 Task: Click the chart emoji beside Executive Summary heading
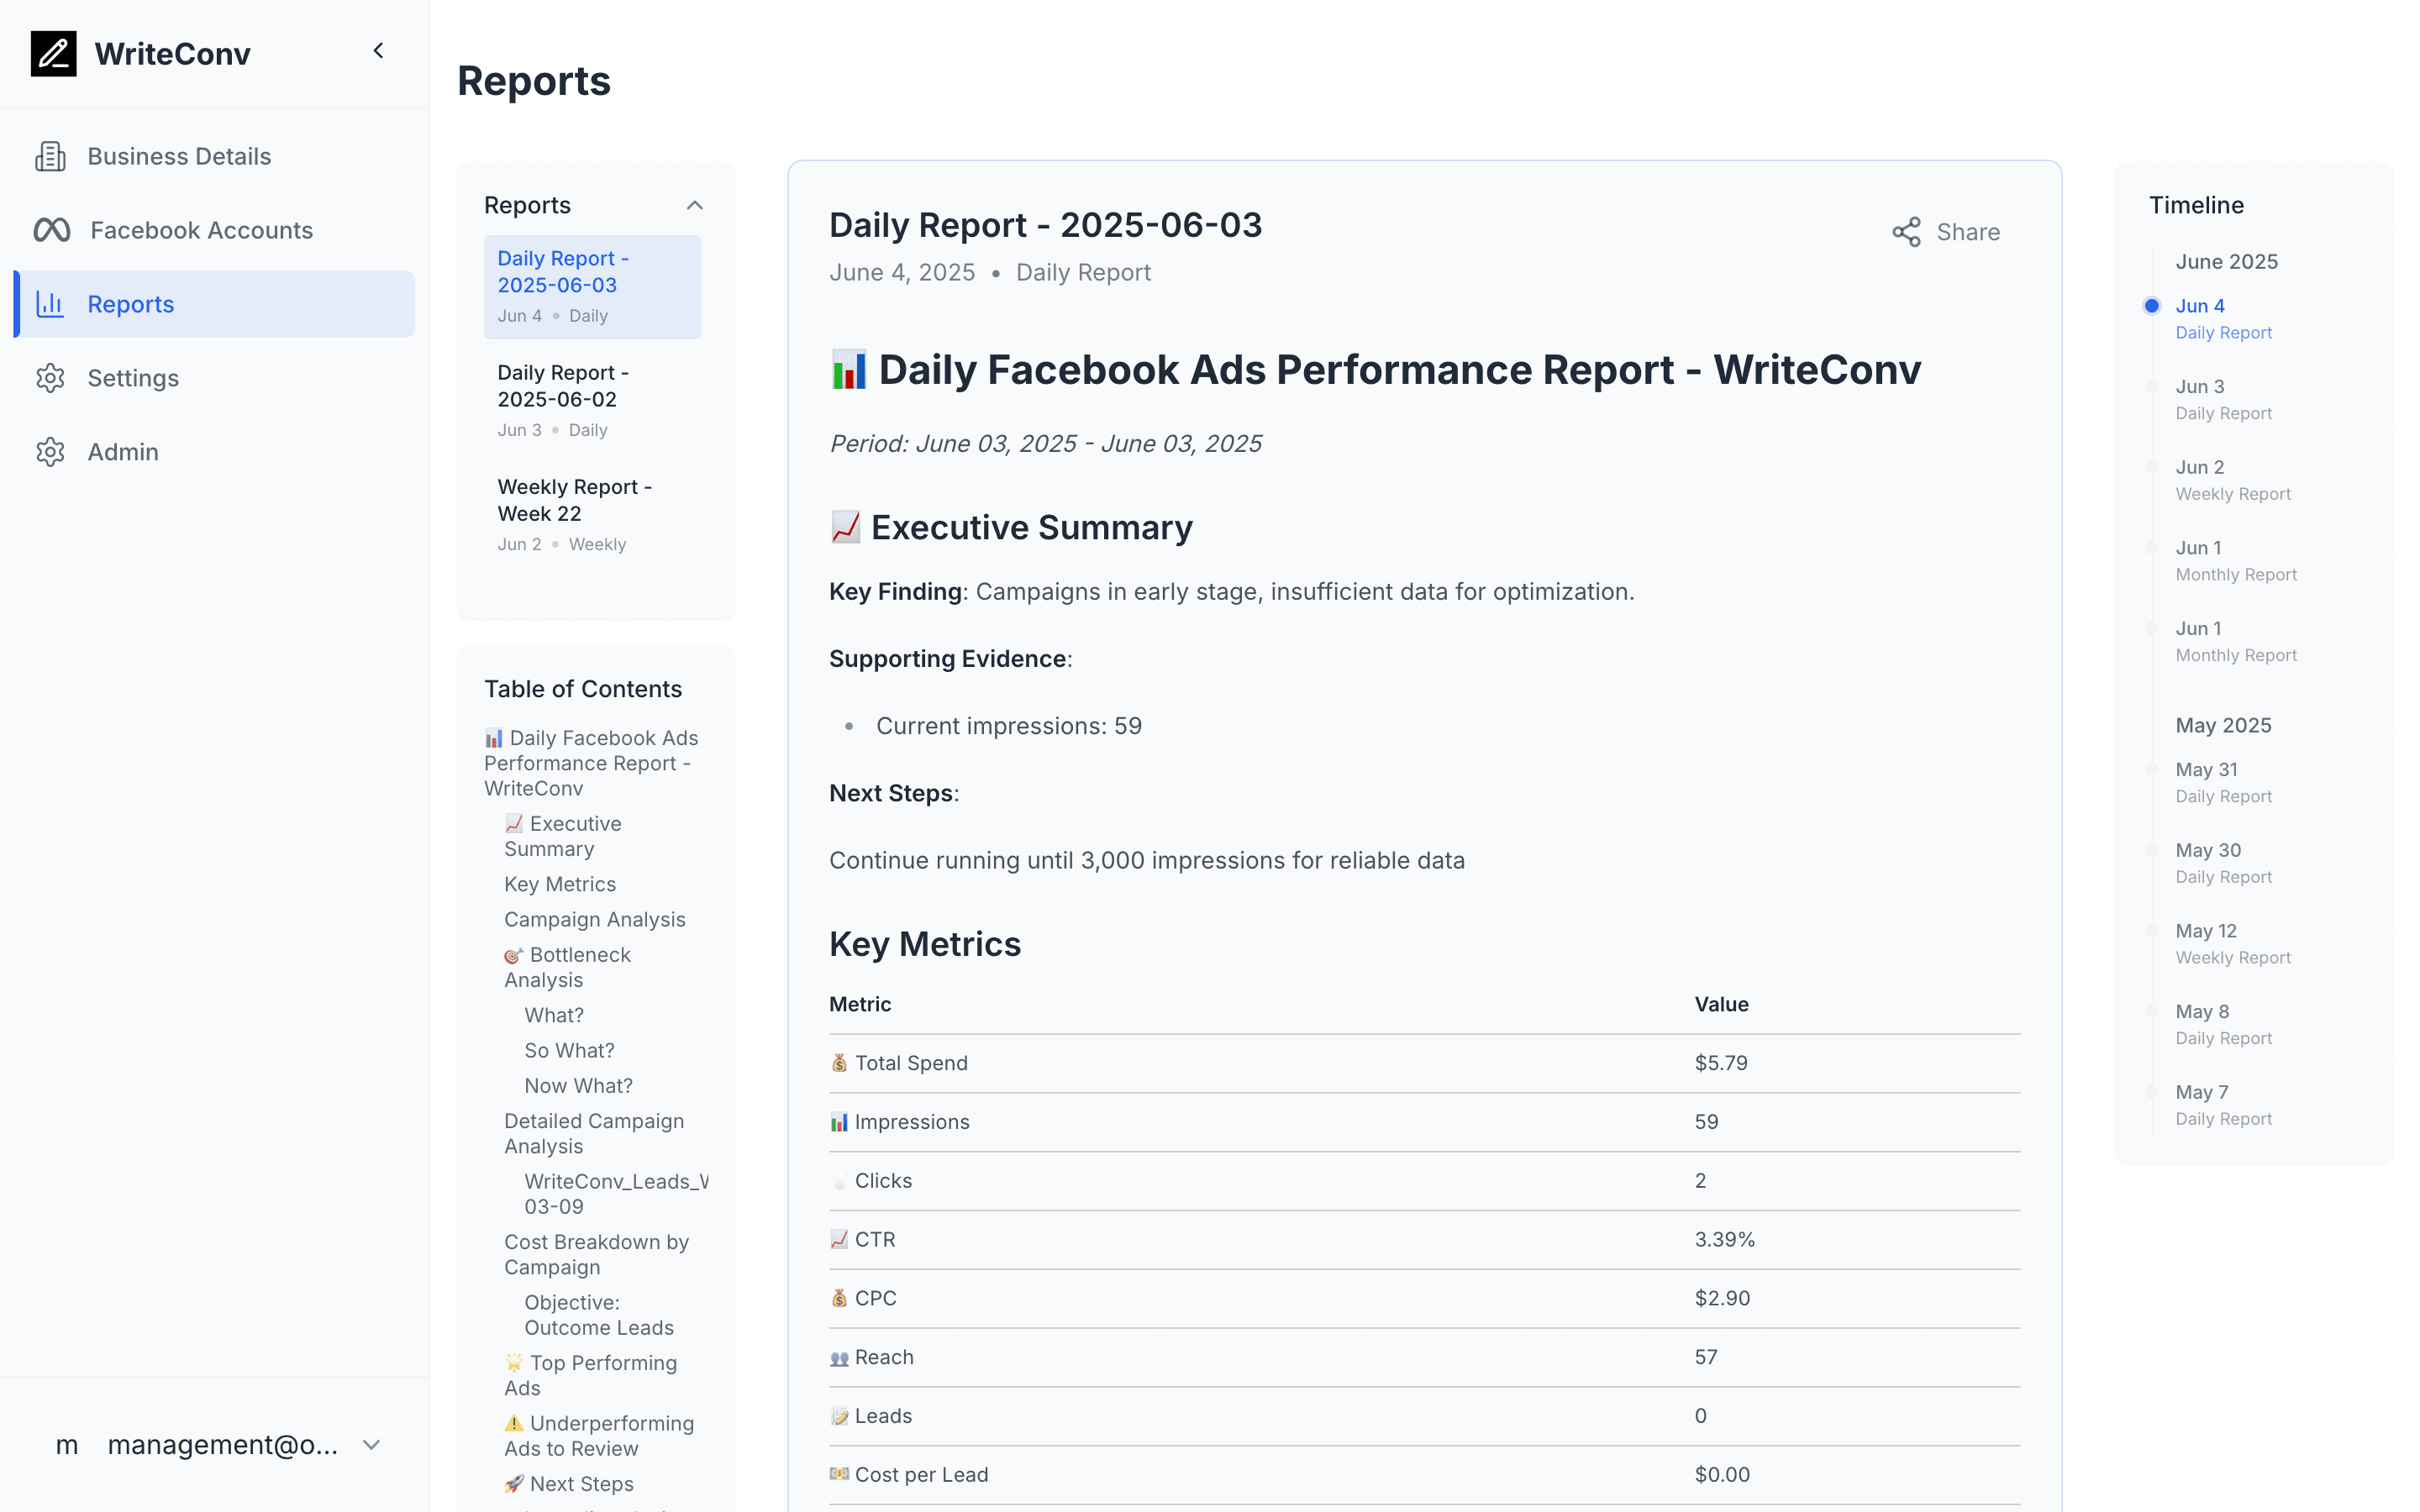pyautogui.click(x=846, y=527)
